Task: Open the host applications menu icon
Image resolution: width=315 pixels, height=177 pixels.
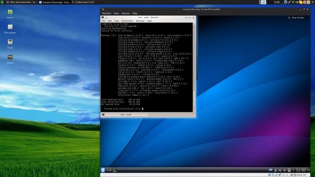Action: 2,2
